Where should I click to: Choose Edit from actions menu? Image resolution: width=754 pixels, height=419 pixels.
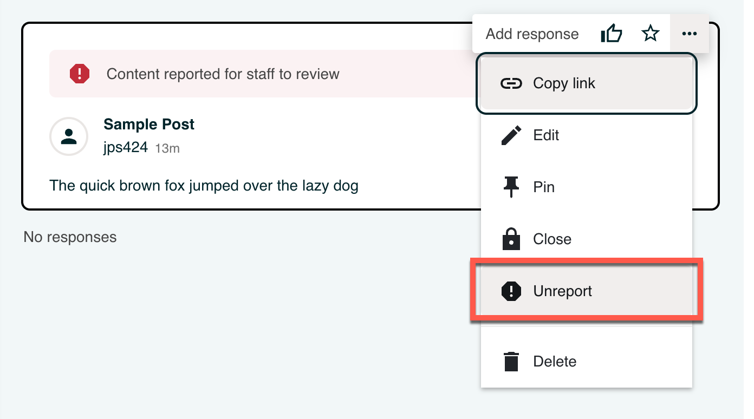(x=546, y=135)
